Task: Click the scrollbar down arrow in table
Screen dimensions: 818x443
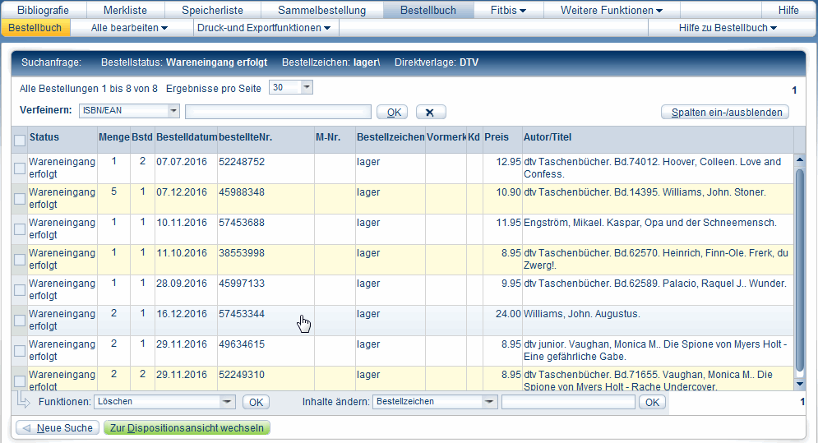Action: [x=800, y=383]
